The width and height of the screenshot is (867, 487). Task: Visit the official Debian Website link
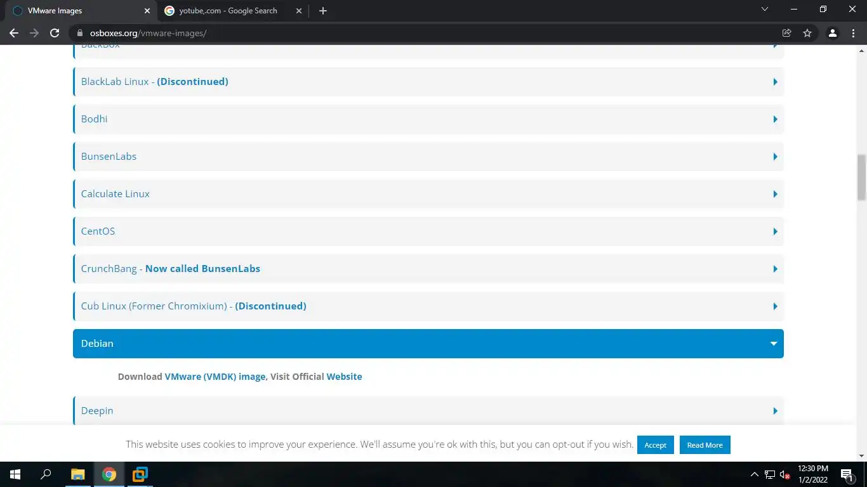[344, 377]
